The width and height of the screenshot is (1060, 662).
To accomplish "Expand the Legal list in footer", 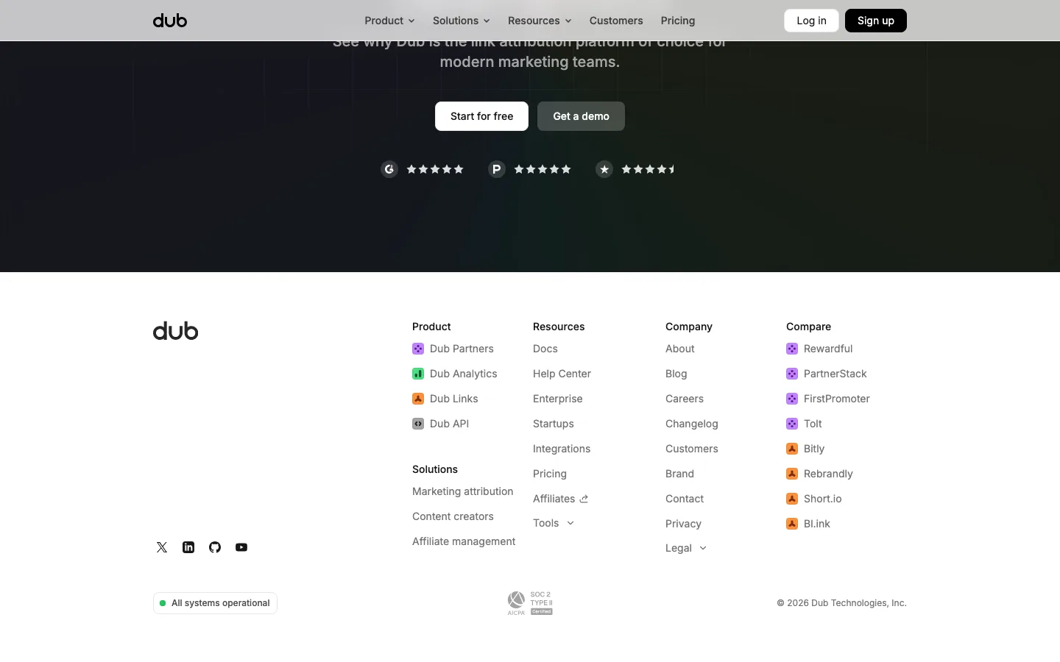I will click(686, 548).
